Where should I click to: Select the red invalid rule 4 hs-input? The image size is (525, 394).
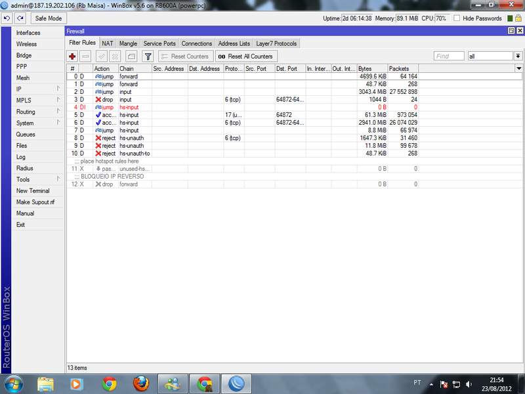294,107
